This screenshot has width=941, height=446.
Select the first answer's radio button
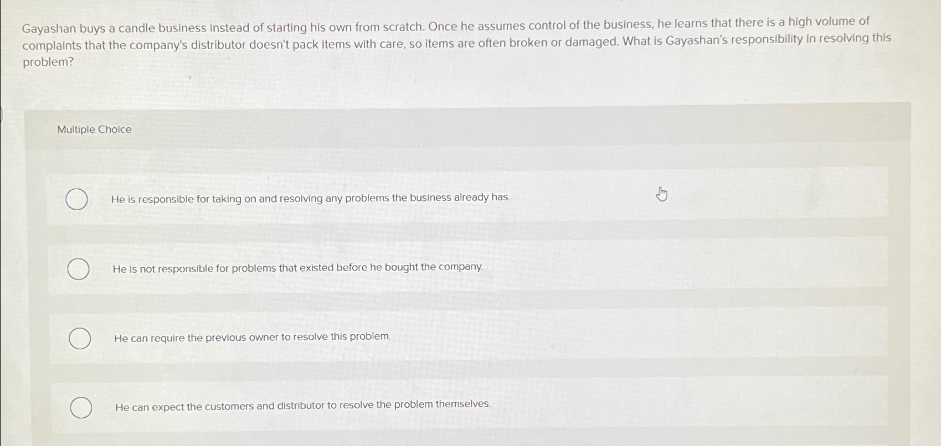pos(78,200)
